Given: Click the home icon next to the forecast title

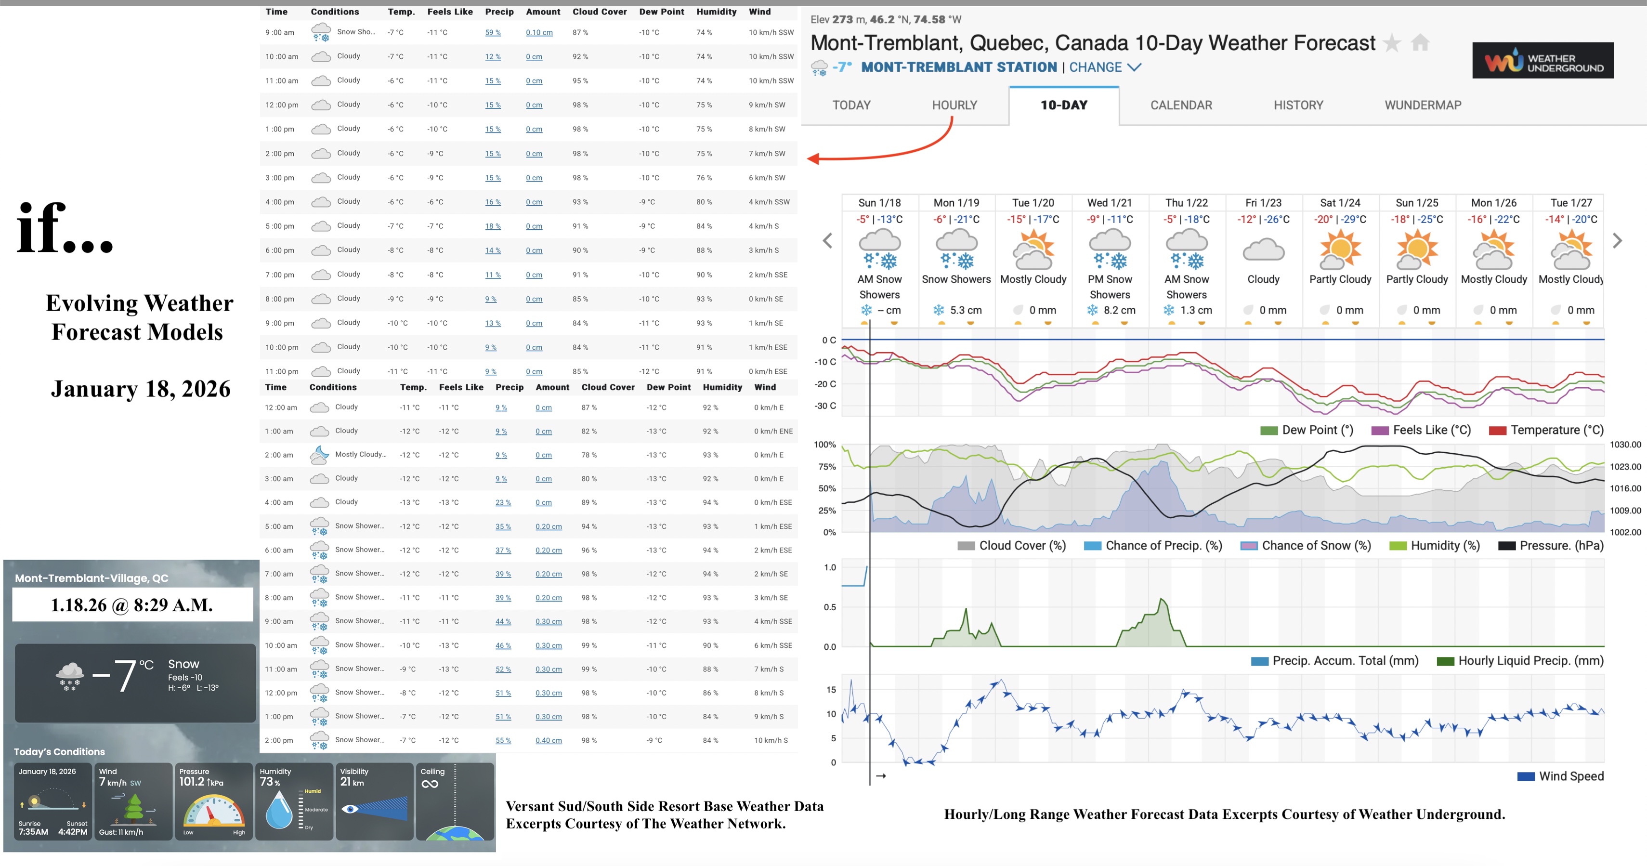Looking at the screenshot, I should click(x=1419, y=43).
